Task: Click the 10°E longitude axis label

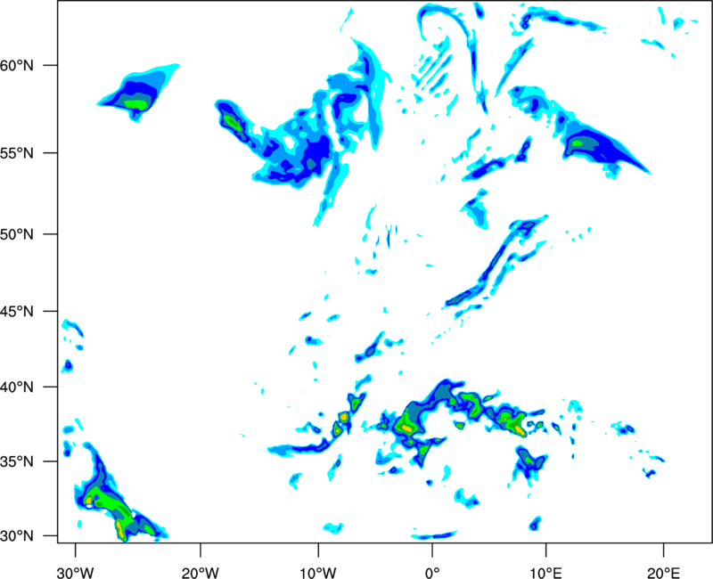Action: tap(545, 573)
